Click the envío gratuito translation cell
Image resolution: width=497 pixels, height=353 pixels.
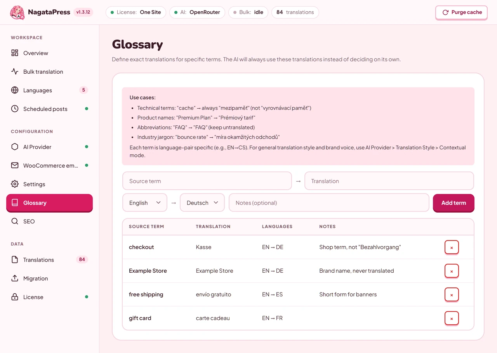tap(214, 294)
